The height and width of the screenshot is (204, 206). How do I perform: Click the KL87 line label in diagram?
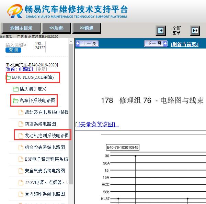(105, 198)
